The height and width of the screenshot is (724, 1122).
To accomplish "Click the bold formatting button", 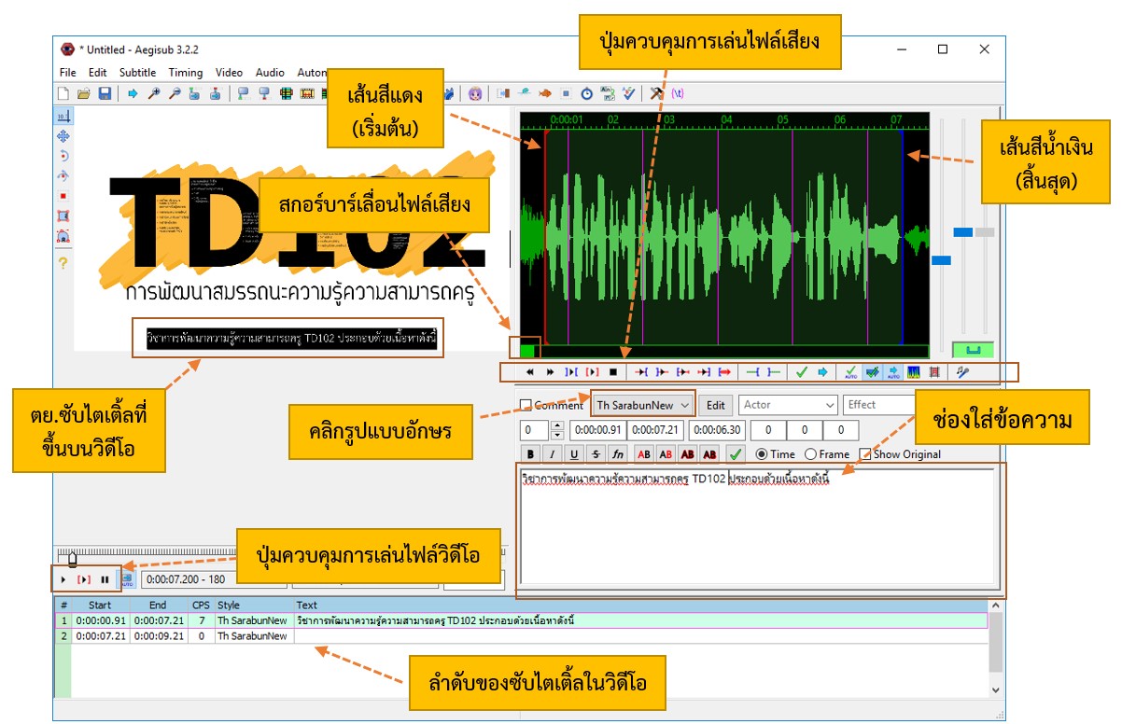I will [530, 454].
